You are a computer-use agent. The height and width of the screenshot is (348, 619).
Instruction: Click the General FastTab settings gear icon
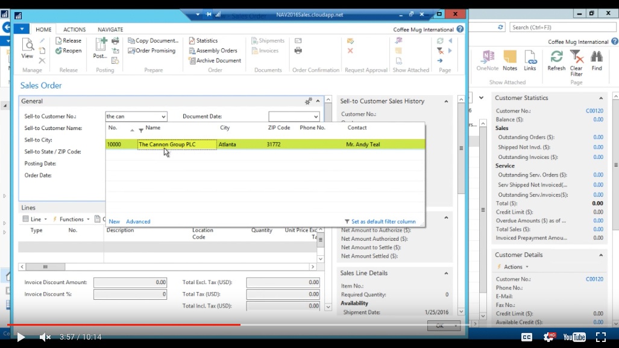(x=309, y=101)
